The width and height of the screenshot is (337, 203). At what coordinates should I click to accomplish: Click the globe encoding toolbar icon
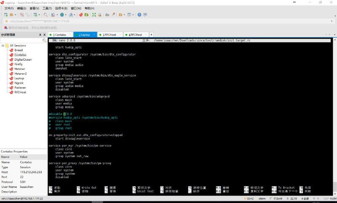click(62, 15)
